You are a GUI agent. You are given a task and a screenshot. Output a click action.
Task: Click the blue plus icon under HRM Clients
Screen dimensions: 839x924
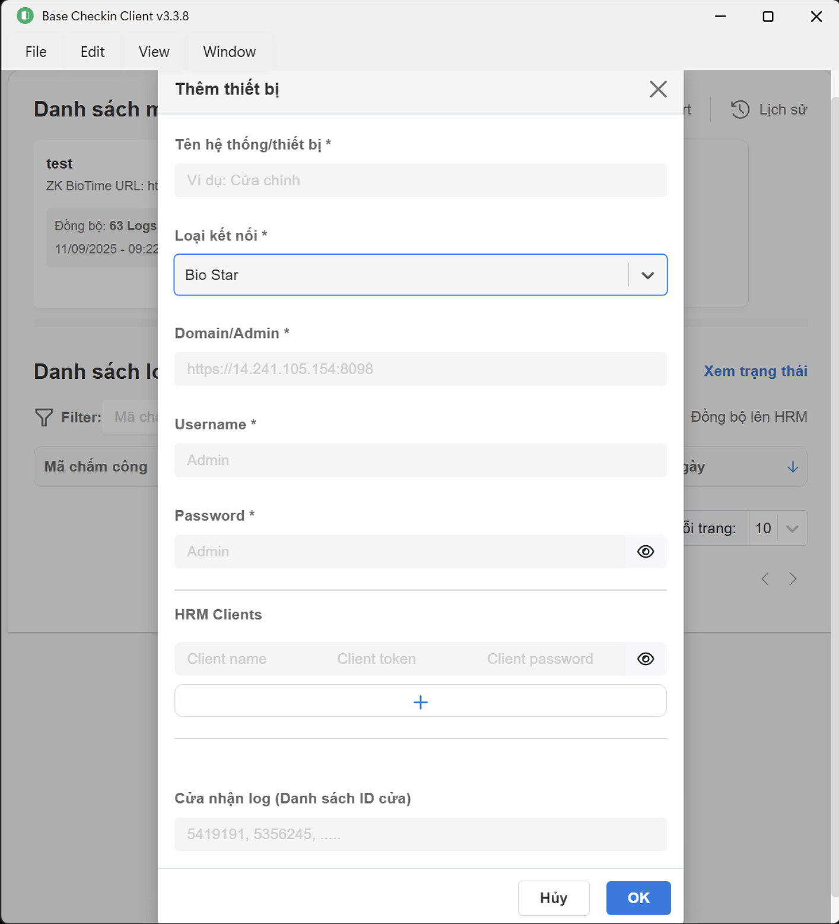(x=420, y=702)
